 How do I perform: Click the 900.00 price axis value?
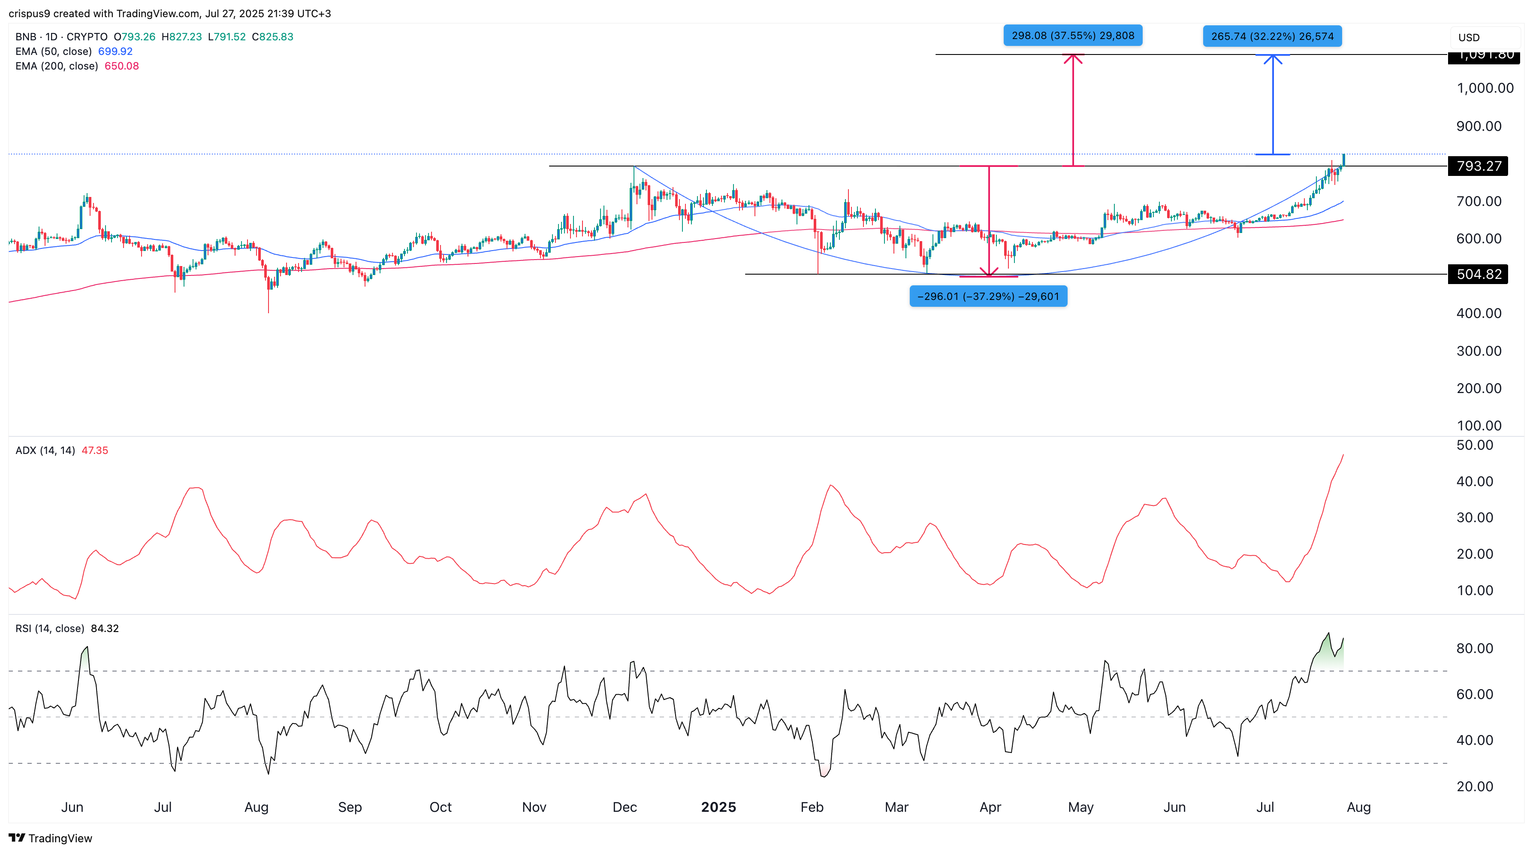click(1478, 126)
